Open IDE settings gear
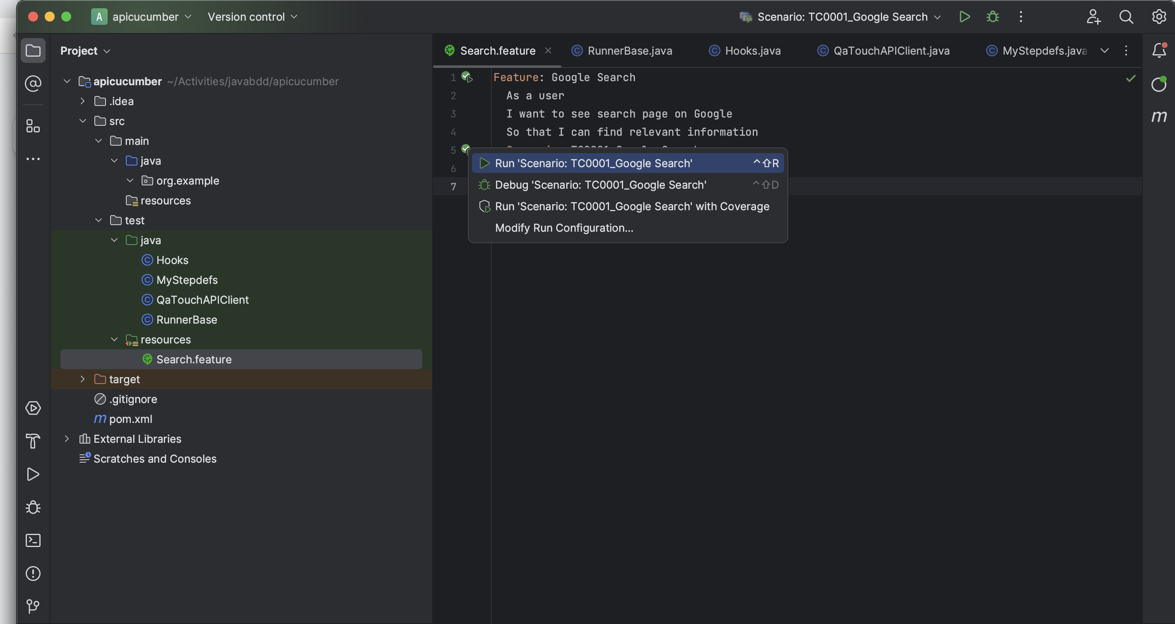This screenshot has height=624, width=1175. tap(1159, 17)
